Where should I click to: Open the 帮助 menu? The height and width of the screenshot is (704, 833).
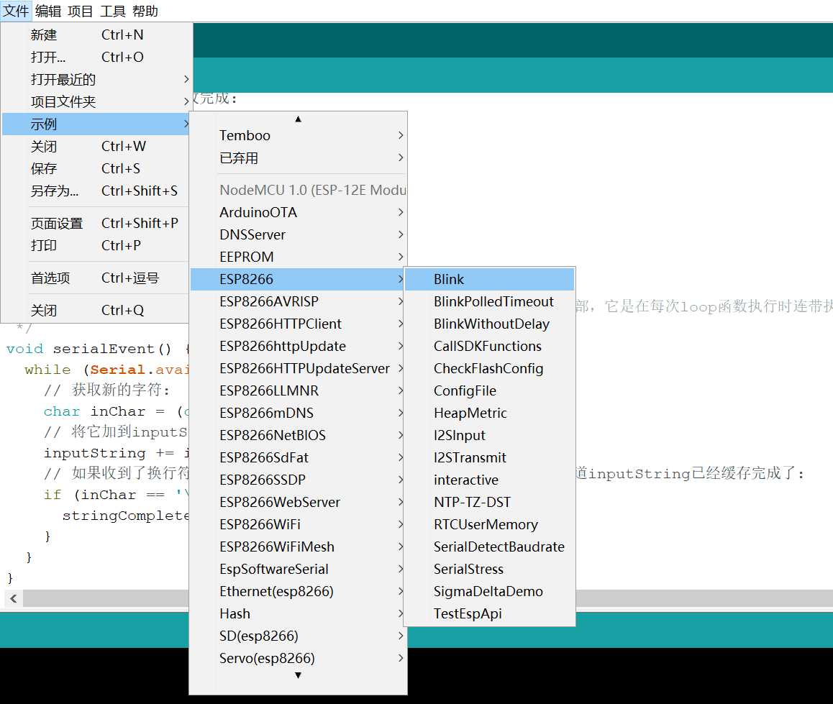click(145, 11)
